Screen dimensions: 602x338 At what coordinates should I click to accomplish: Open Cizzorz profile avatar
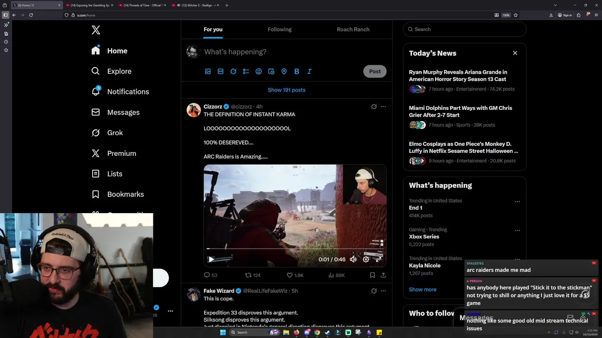coord(194,110)
